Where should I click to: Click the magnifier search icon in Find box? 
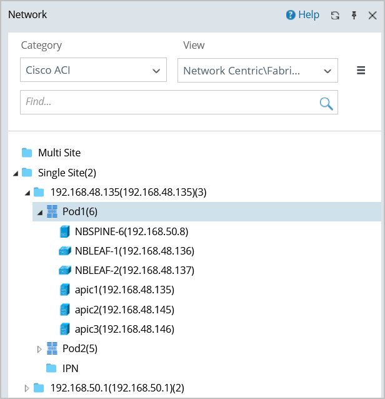coord(326,103)
